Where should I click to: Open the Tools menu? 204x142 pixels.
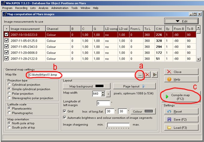[x=74, y=8]
